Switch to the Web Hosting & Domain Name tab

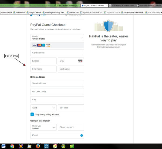coord(122,5)
